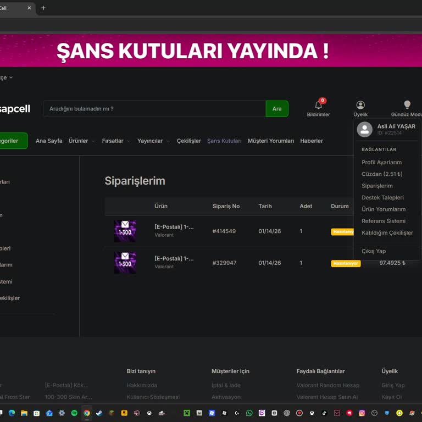This screenshot has height=422, width=422.
Task: Click the 97.4925 ₺ price value
Action: pyautogui.click(x=392, y=263)
